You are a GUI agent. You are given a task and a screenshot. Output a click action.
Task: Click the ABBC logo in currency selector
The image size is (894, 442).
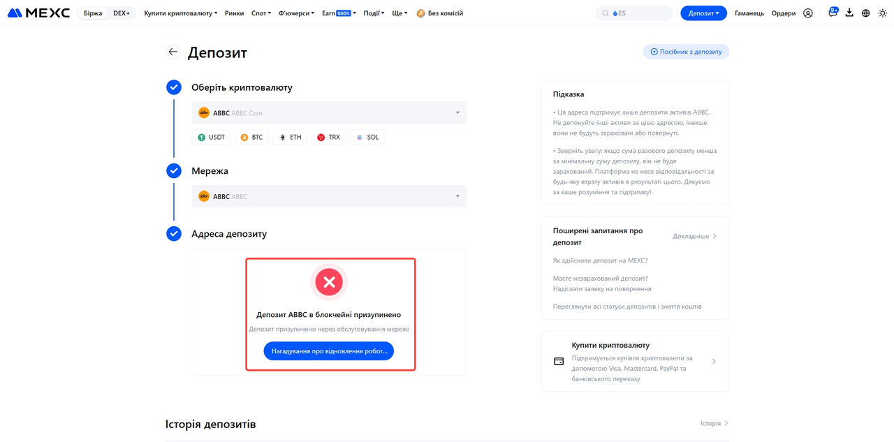[x=204, y=112]
